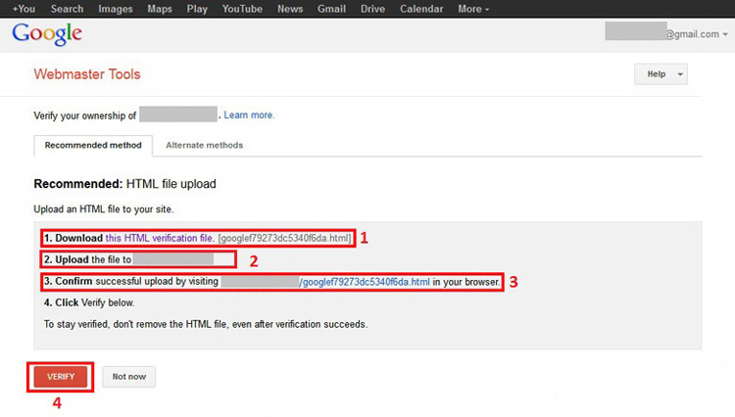The image size is (735, 417).
Task: Open Gmail in the top bar
Action: (331, 9)
